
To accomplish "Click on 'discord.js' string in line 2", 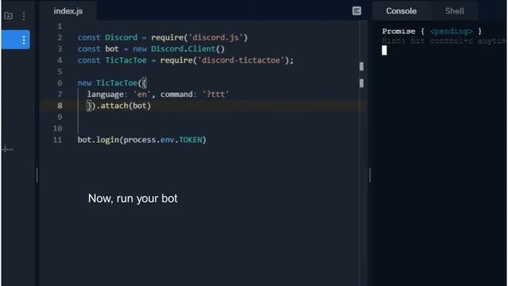I will (x=215, y=37).
